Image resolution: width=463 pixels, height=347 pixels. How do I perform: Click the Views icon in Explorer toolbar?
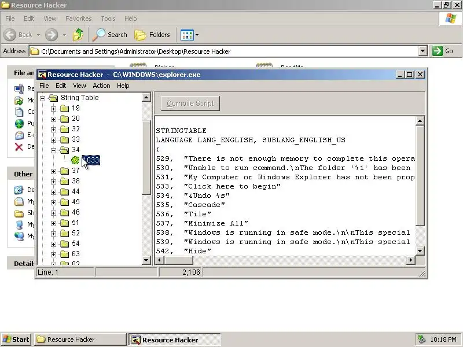click(x=187, y=35)
